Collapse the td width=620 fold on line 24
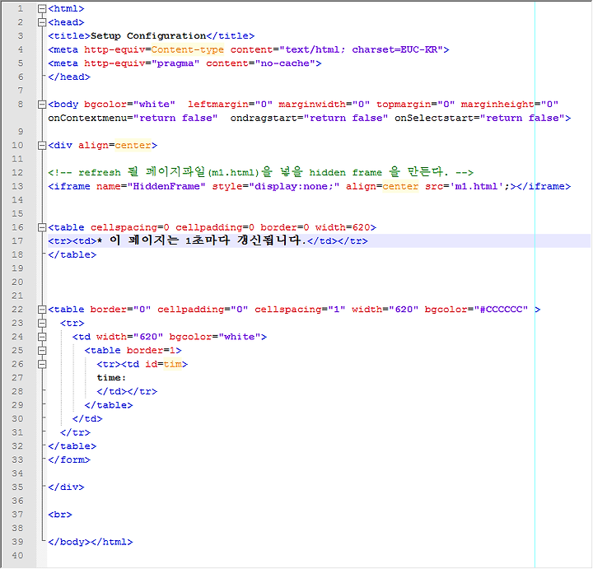Image resolution: width=593 pixels, height=569 pixels. (42, 337)
